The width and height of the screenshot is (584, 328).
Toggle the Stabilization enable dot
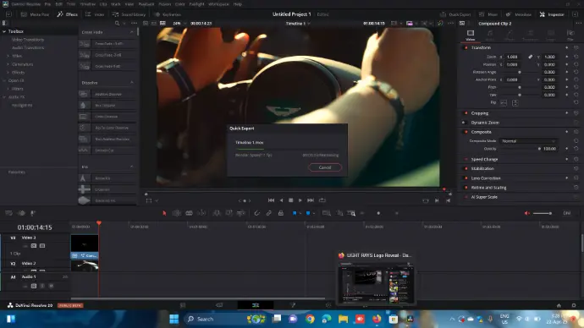pyautogui.click(x=466, y=168)
